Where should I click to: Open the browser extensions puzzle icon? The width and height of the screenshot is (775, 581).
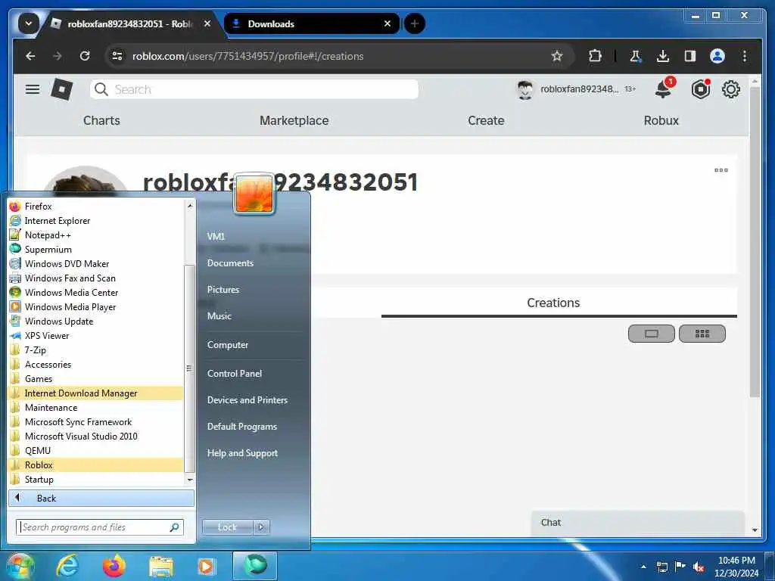[595, 56]
